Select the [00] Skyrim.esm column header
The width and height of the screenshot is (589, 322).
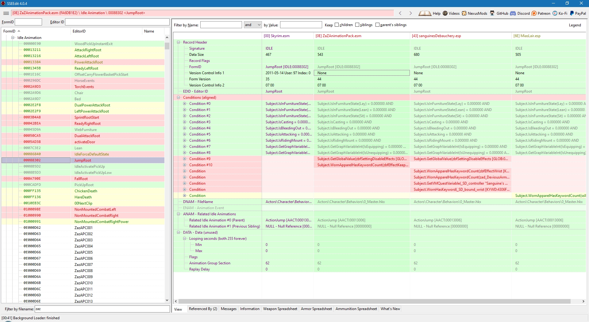[288, 36]
